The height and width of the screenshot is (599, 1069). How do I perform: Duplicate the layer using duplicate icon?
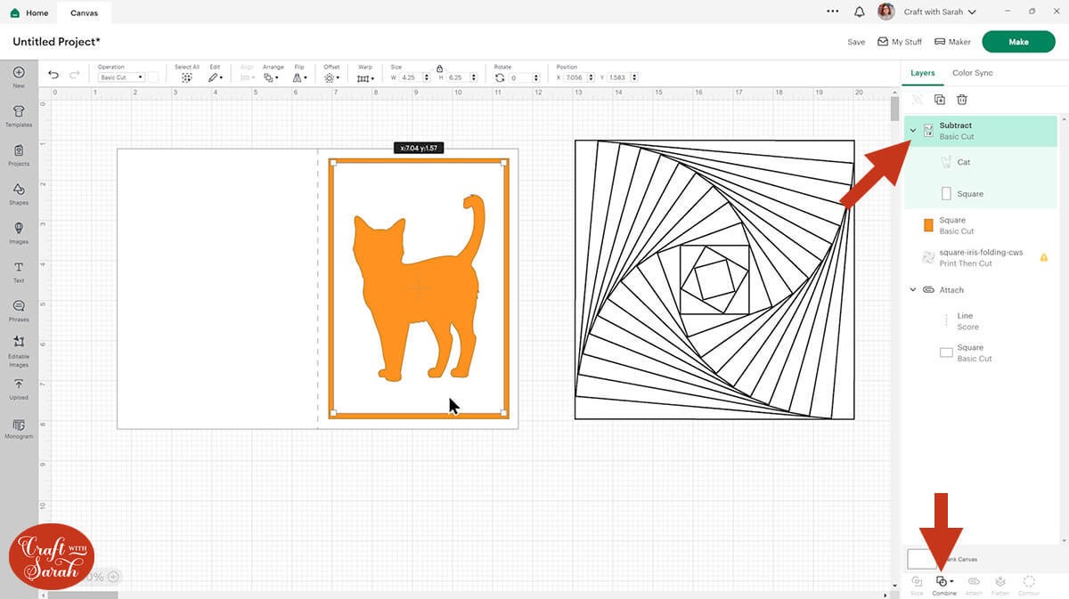(940, 100)
